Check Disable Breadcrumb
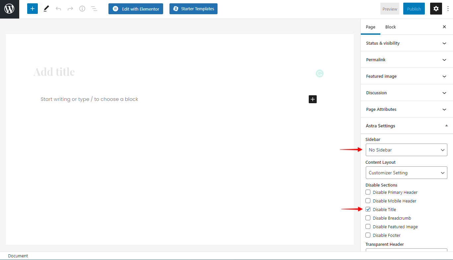Image resolution: width=453 pixels, height=260 pixels. [368, 218]
